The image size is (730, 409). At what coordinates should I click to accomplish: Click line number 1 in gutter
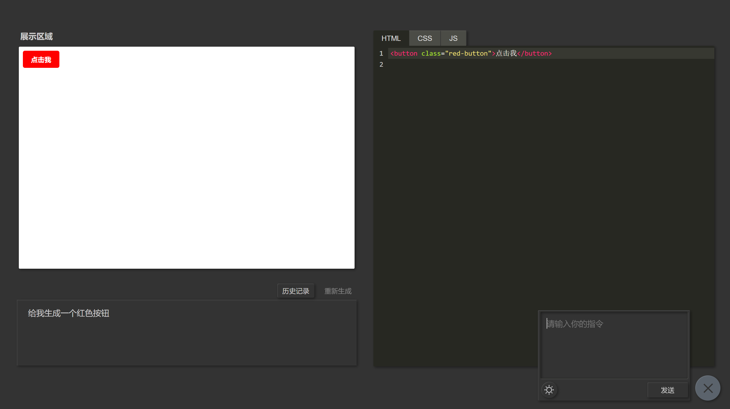381,53
